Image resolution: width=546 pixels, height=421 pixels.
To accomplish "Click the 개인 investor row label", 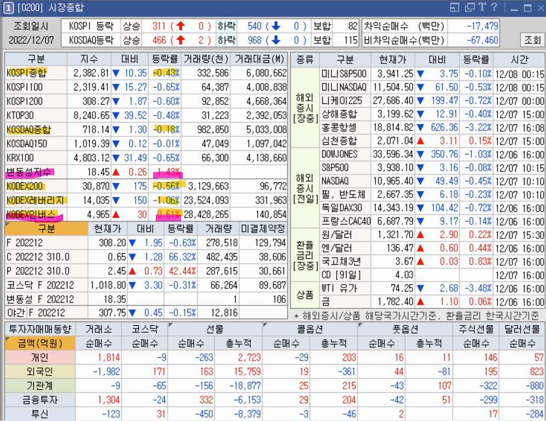I will 40,357.
